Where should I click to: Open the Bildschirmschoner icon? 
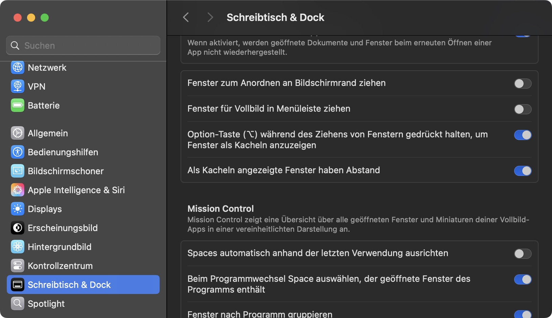[18, 171]
